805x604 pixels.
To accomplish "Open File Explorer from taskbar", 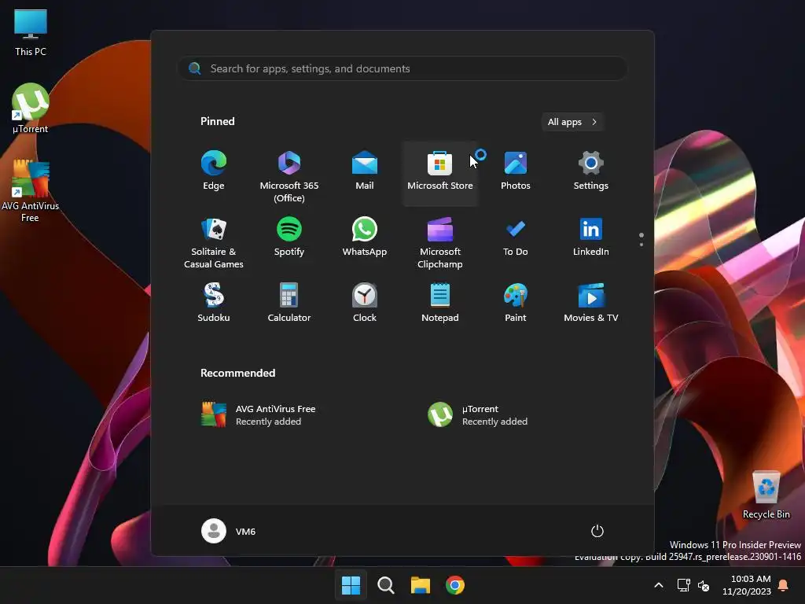I will coord(420,585).
